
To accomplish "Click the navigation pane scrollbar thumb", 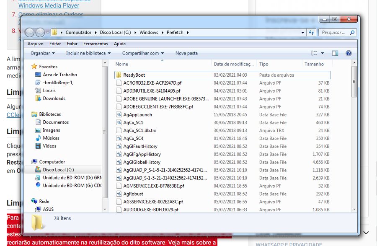I will pyautogui.click(x=105, y=132).
